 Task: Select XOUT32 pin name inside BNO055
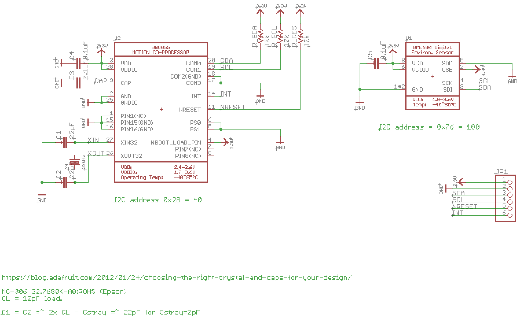[131, 156]
